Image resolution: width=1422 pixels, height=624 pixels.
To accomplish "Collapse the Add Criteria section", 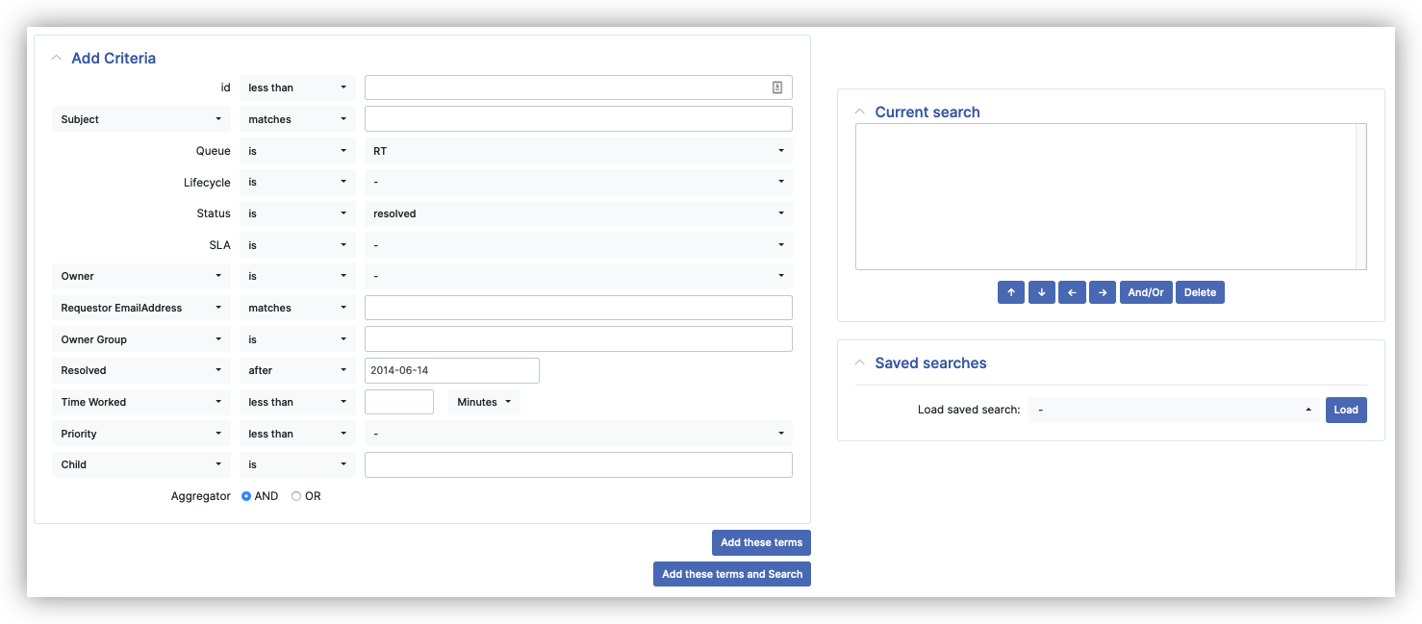I will (56, 57).
